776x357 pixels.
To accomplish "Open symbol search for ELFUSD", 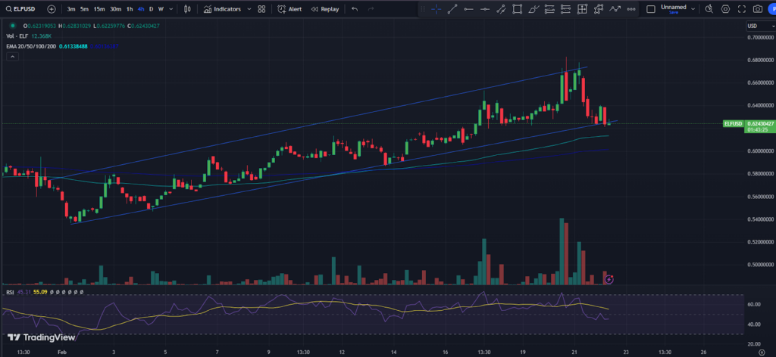I will [20, 9].
